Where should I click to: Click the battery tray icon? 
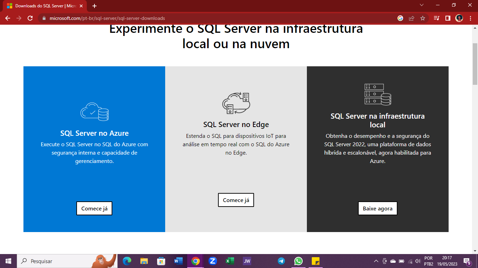tap(401, 261)
